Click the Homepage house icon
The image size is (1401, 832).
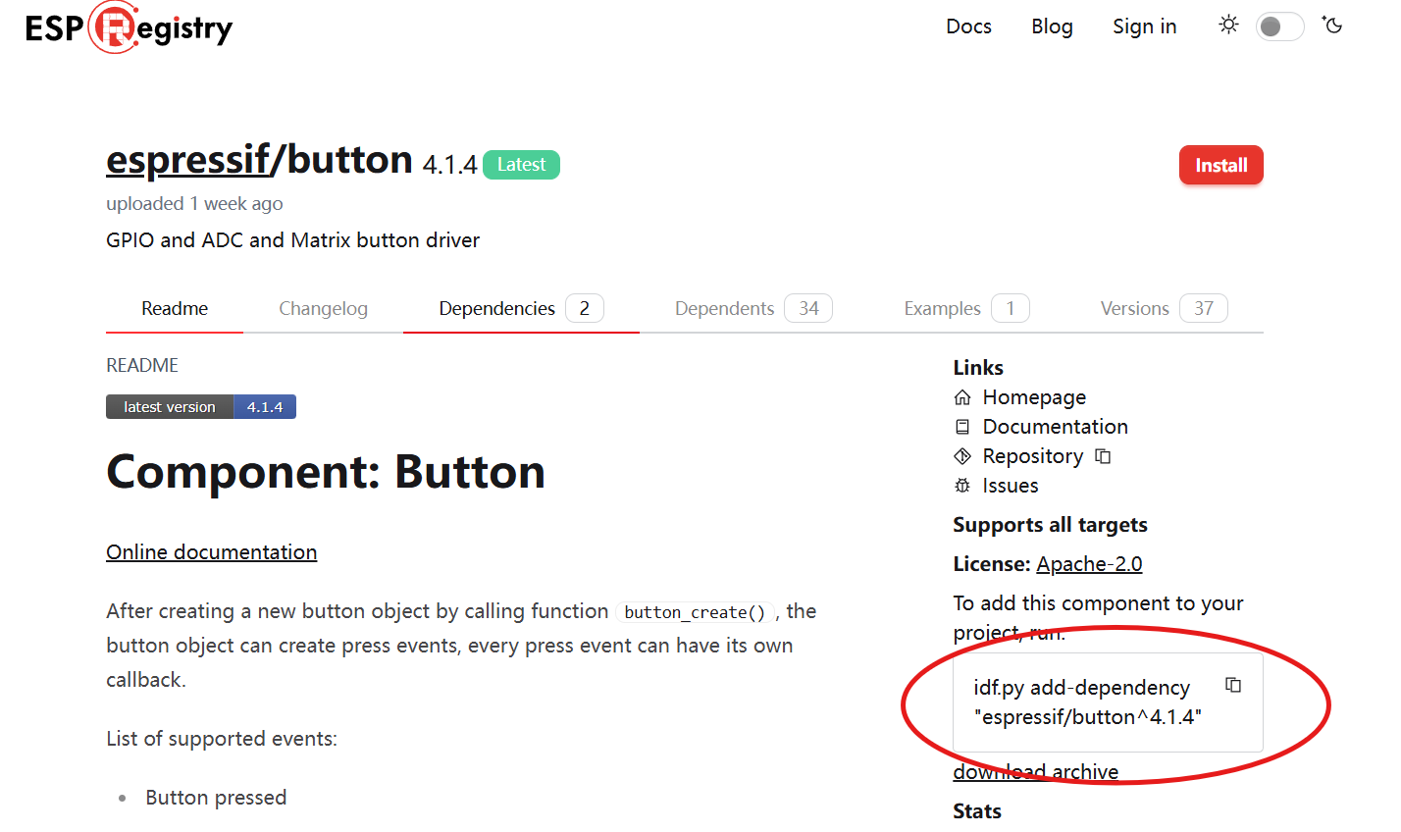pyautogui.click(x=962, y=397)
